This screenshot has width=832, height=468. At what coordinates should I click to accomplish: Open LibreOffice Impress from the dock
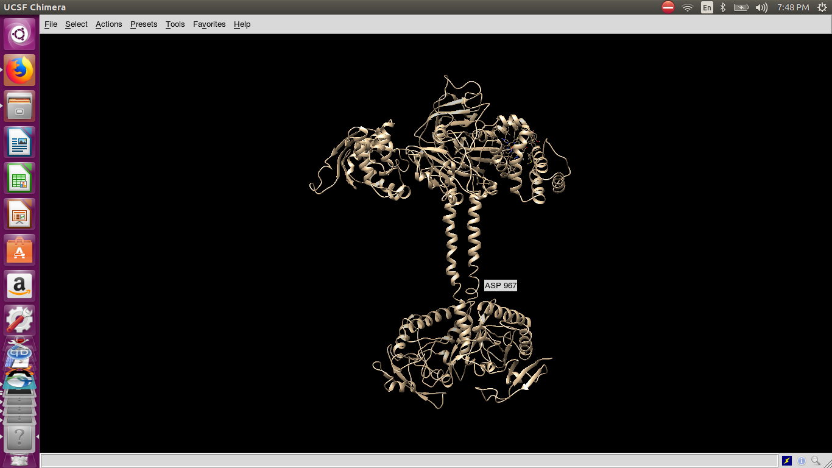click(x=19, y=214)
